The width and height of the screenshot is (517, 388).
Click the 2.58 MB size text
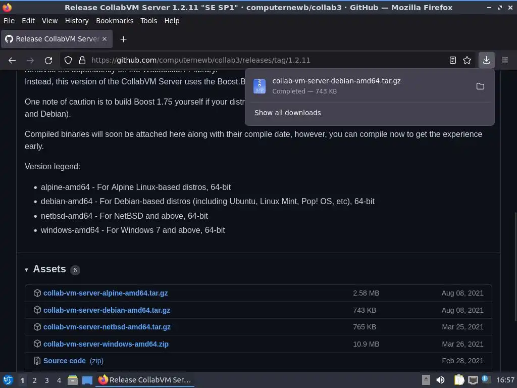click(366, 293)
